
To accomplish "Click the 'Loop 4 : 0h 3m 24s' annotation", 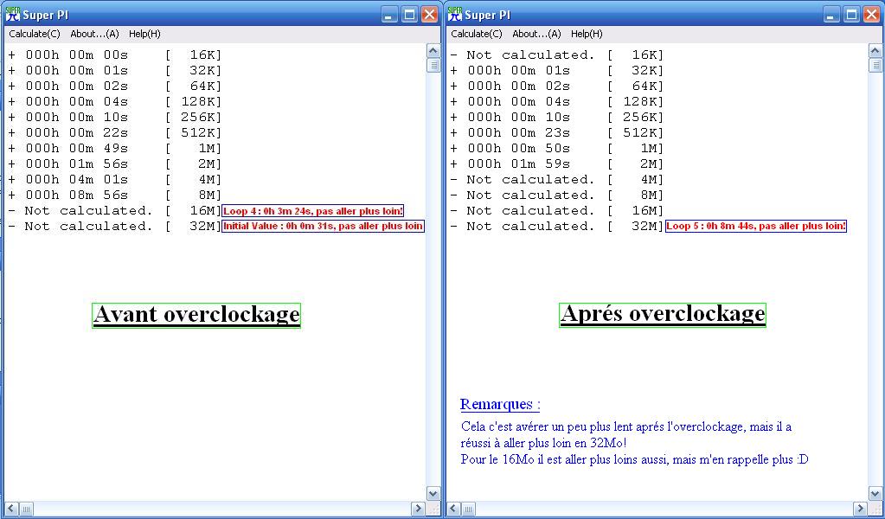I will click(x=313, y=211).
